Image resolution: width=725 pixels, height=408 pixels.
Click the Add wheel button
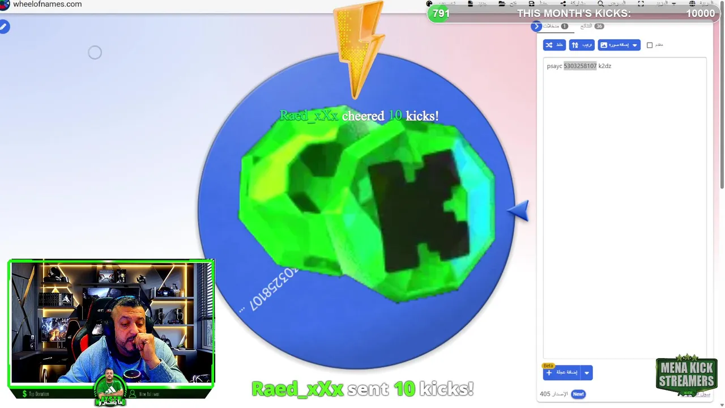(x=562, y=372)
